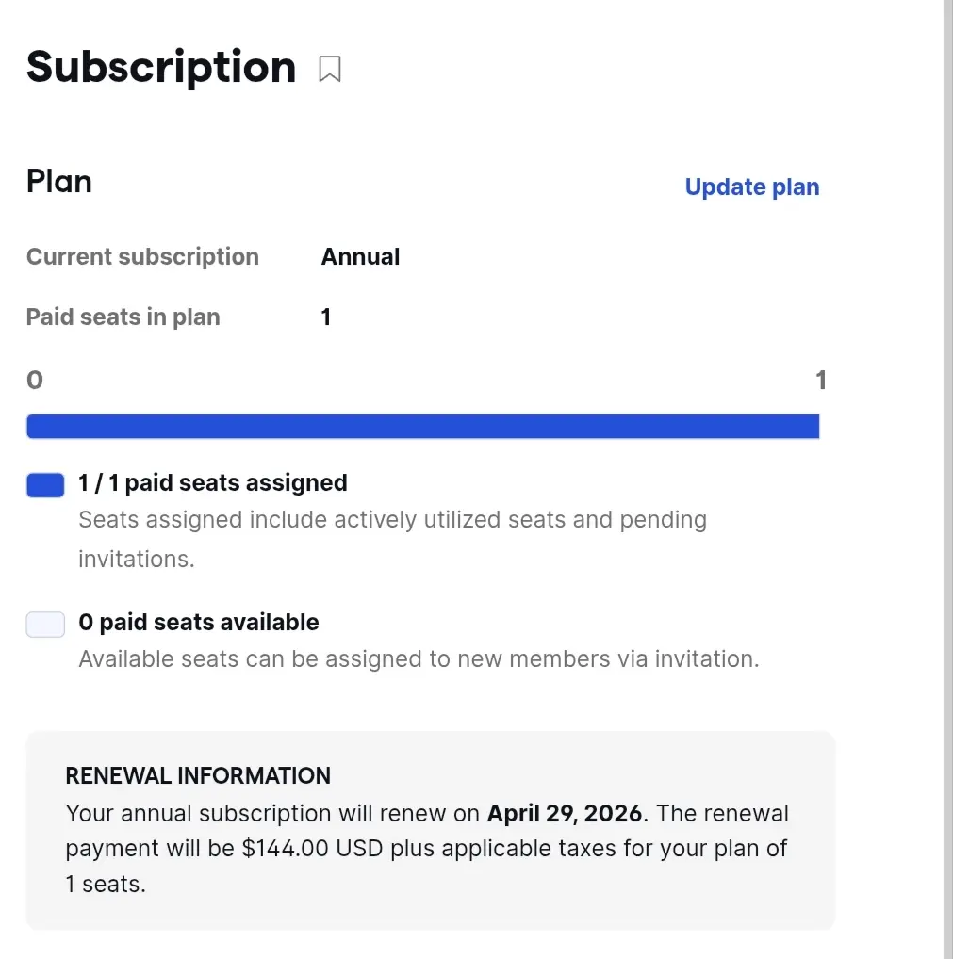Click the Available seats invitation description

coord(419,658)
